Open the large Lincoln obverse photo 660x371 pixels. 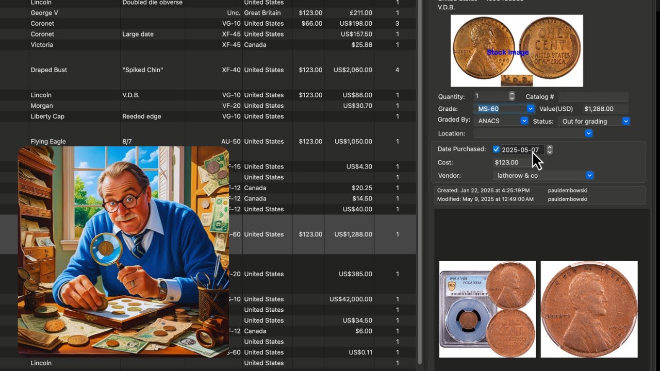coord(589,309)
